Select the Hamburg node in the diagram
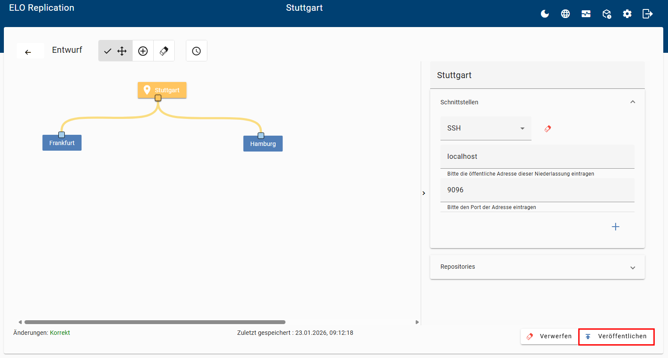The width and height of the screenshot is (668, 358). coord(263,144)
